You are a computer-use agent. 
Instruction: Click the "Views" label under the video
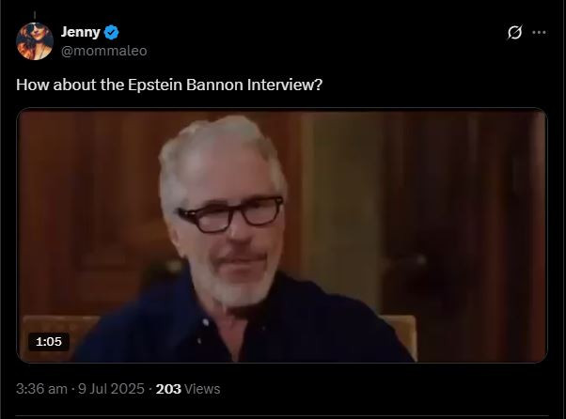coord(203,388)
